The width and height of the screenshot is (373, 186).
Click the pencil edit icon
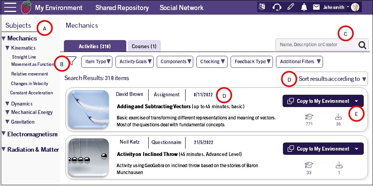click(291, 7)
